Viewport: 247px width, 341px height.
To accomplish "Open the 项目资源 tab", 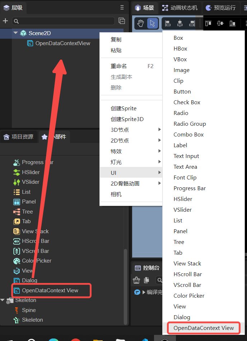I will (19, 136).
